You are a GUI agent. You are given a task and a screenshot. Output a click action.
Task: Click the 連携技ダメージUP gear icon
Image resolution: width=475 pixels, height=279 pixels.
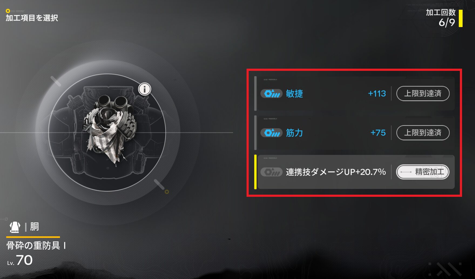(271, 172)
